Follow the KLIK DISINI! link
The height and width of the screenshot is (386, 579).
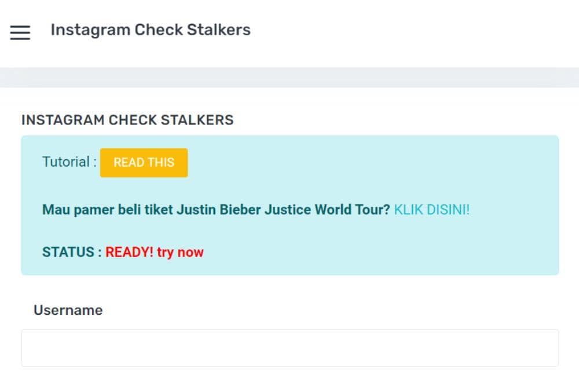click(431, 209)
